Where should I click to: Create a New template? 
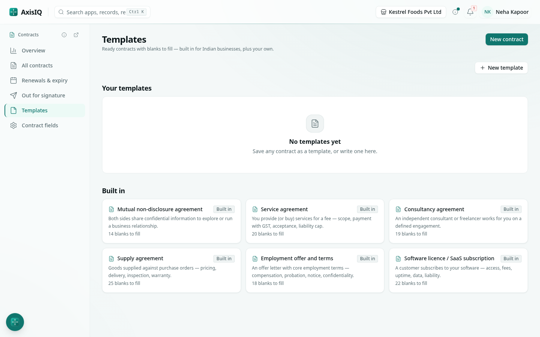pyautogui.click(x=501, y=68)
